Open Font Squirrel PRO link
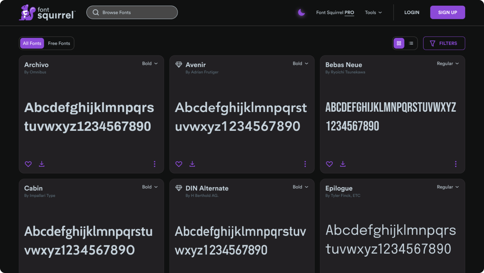Image resolution: width=484 pixels, height=273 pixels. 335,13
